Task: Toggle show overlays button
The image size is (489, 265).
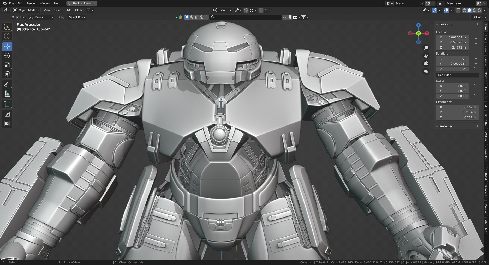Action: point(446,10)
